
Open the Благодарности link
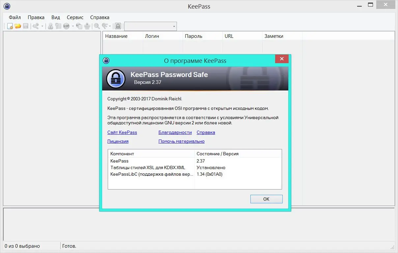(175, 132)
